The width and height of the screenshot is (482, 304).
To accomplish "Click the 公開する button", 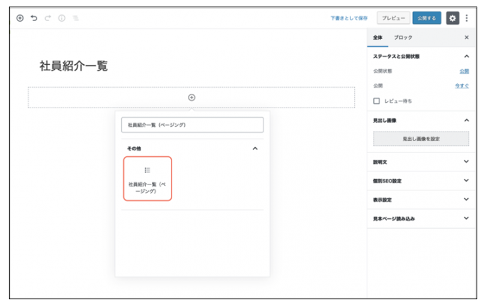I will [427, 19].
